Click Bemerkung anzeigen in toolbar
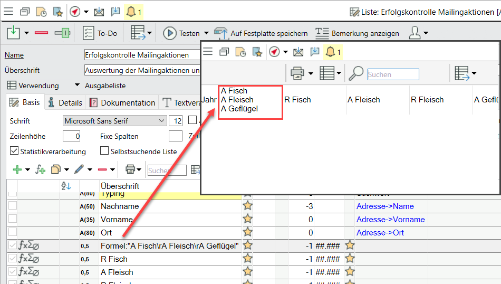The width and height of the screenshot is (501, 284). click(357, 33)
